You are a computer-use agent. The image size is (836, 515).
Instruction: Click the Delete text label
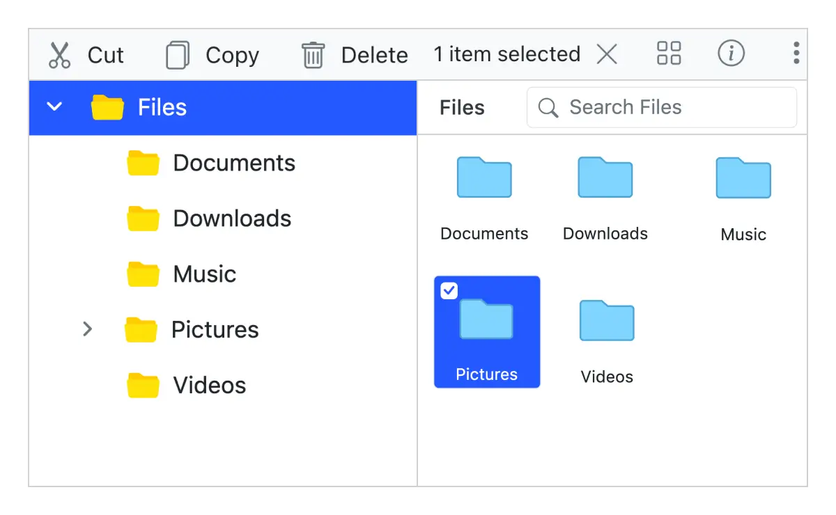(x=374, y=54)
